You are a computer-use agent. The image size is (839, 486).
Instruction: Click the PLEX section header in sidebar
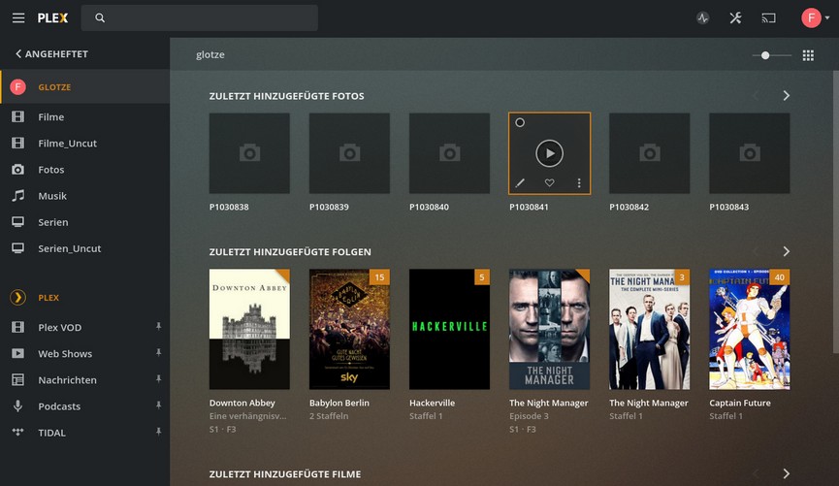coord(48,298)
